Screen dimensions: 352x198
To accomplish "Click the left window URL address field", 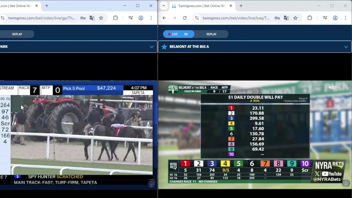I will [x=42, y=18].
